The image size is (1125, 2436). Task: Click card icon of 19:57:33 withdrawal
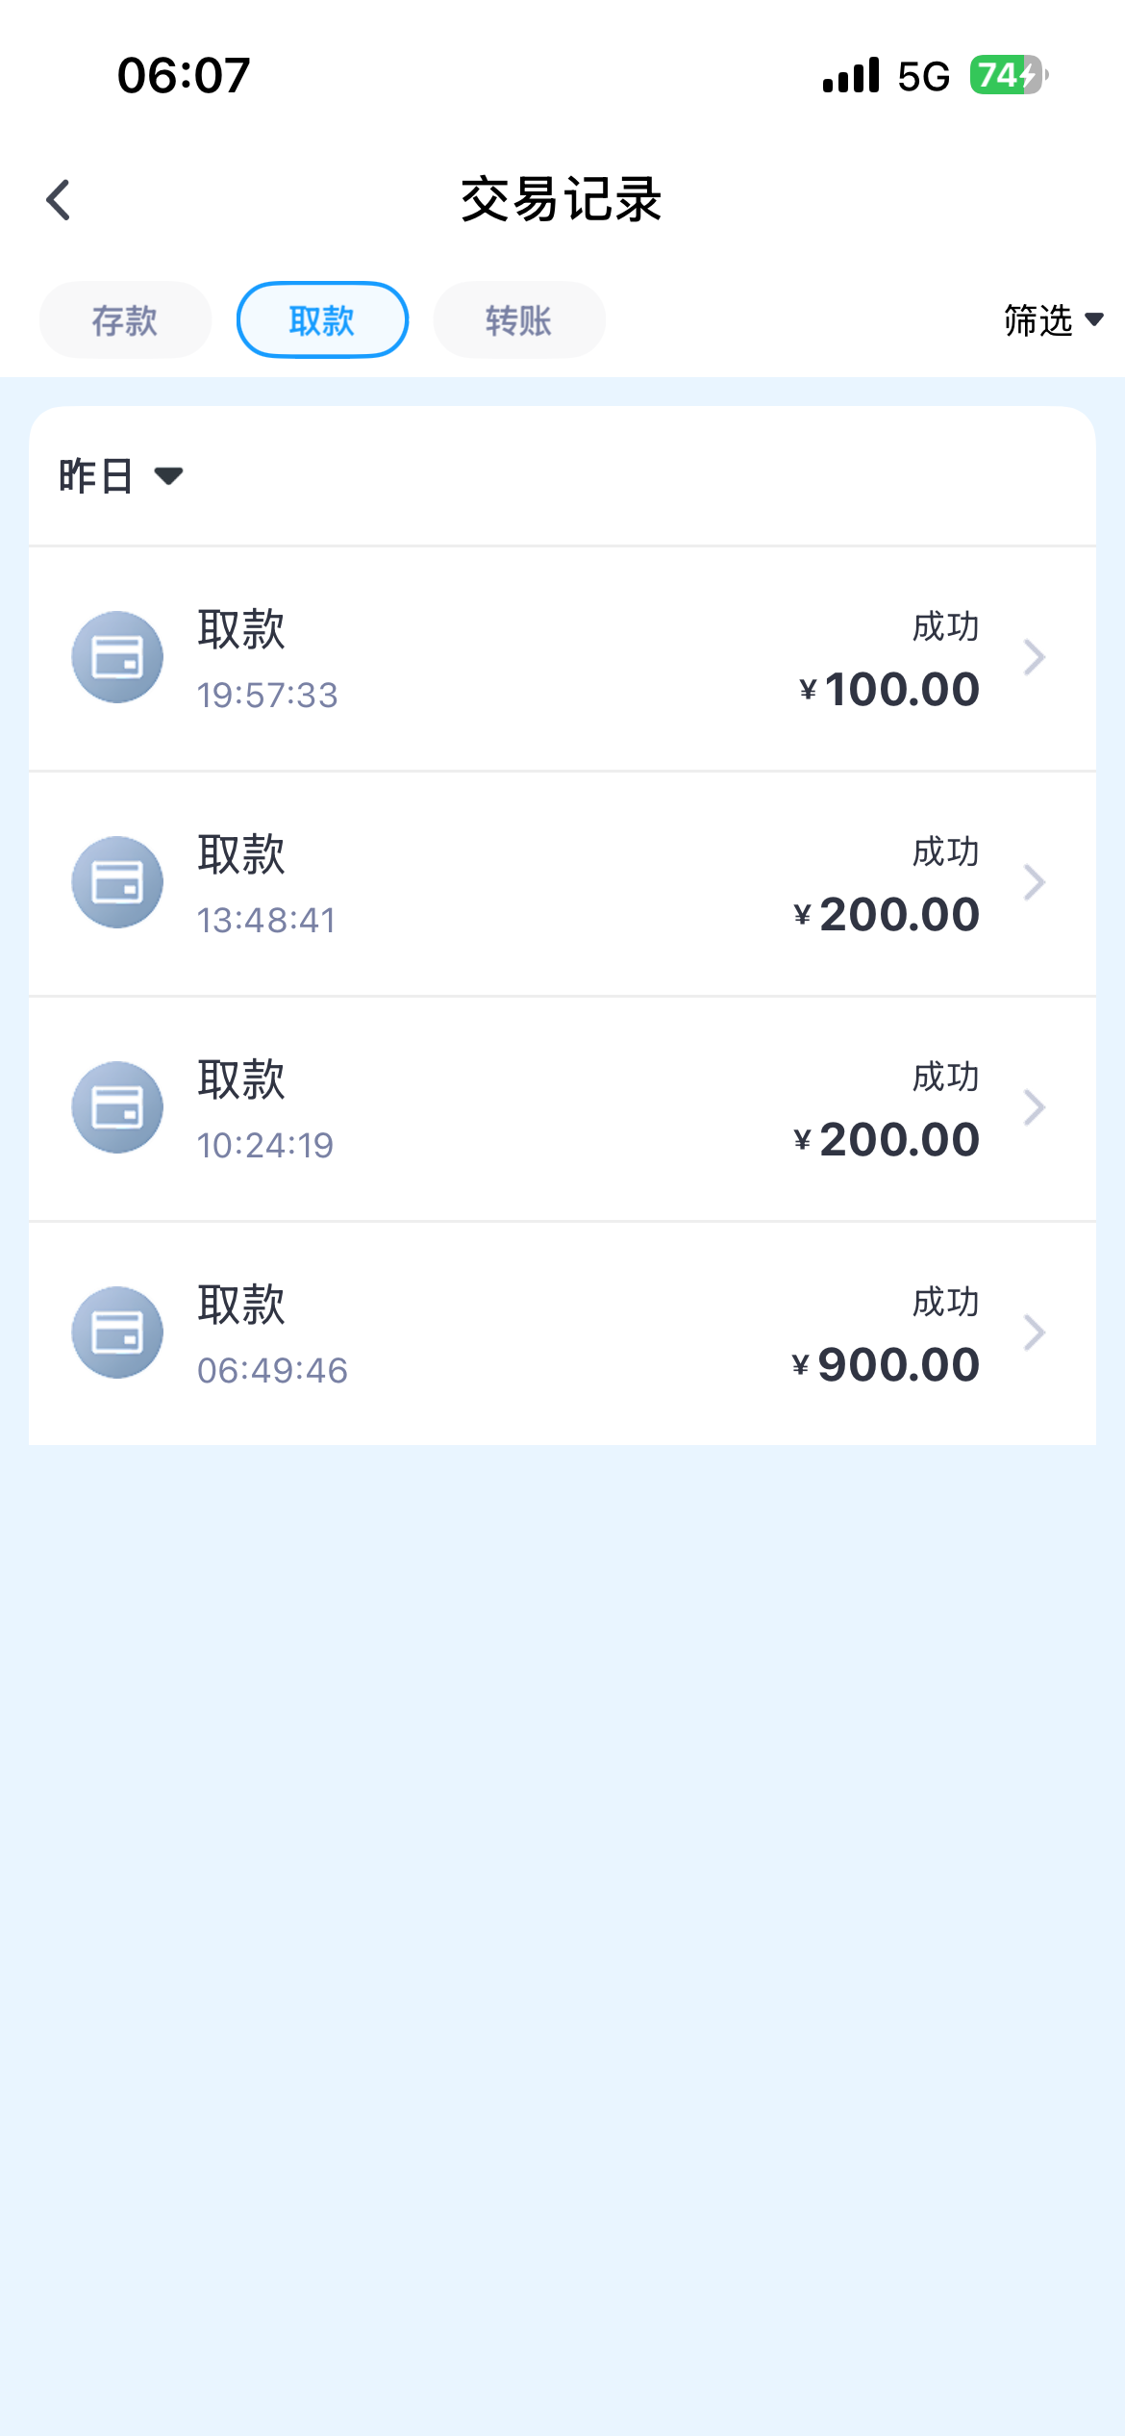[x=117, y=657]
